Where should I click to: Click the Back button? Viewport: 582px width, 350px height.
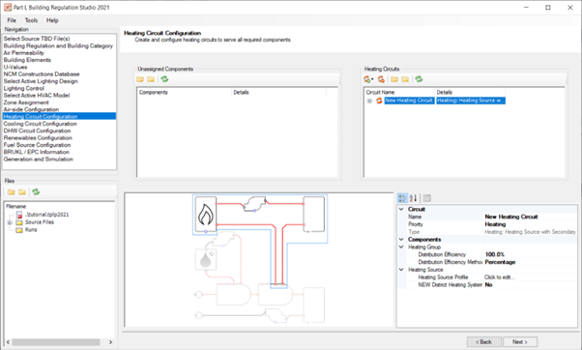[483, 342]
